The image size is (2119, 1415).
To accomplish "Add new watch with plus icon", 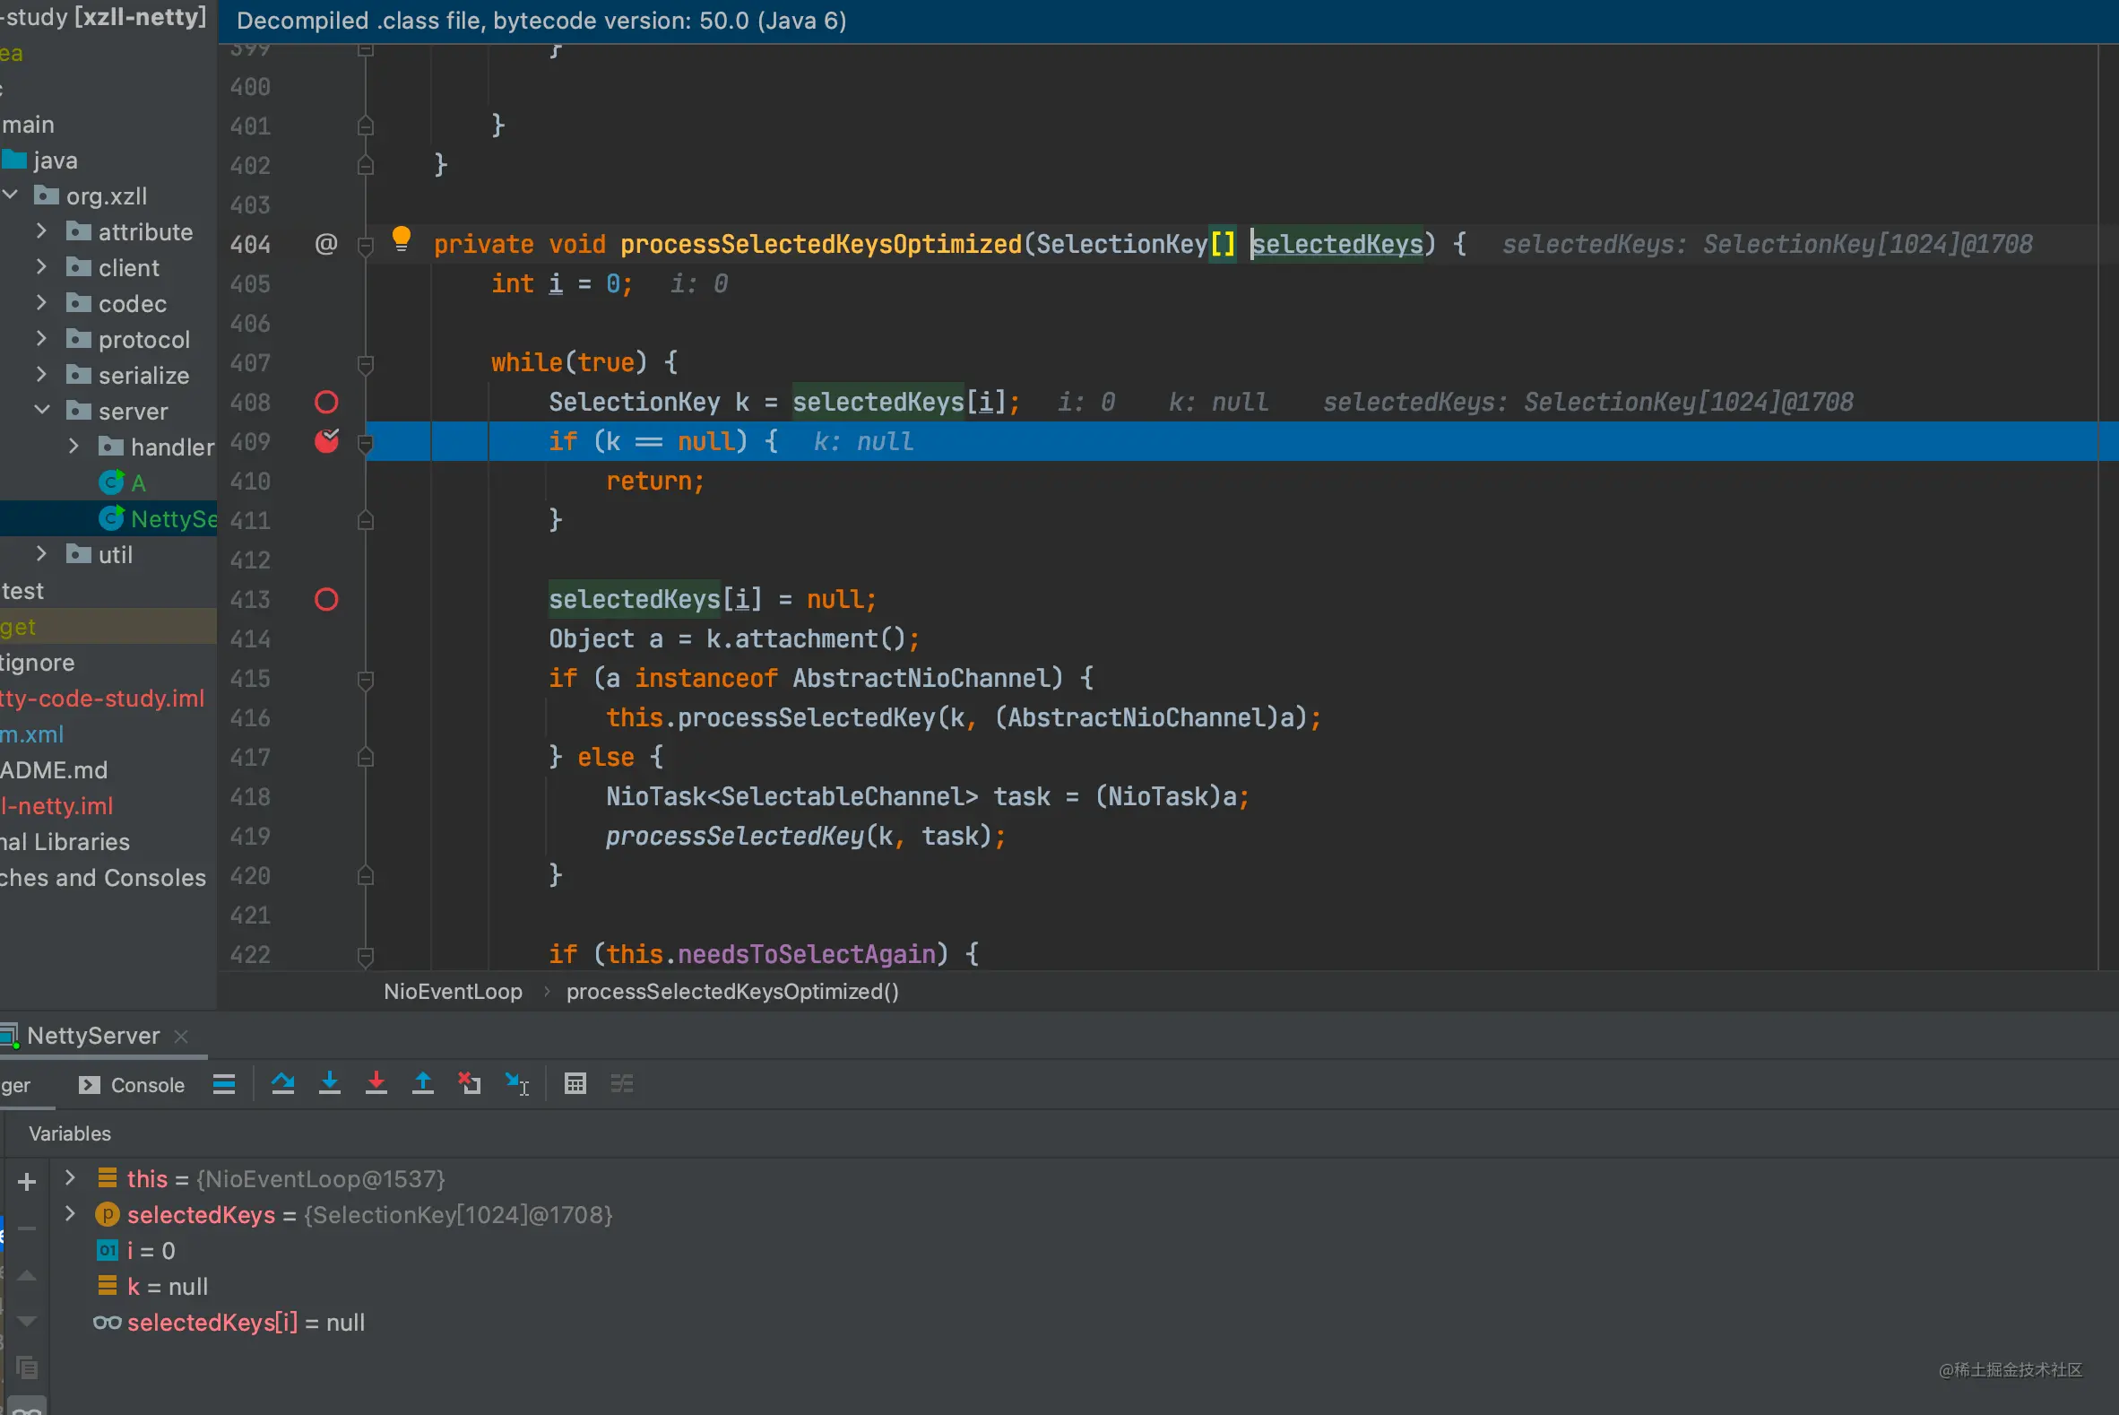I will coord(27,1181).
